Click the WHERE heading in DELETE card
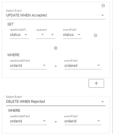The width and height of the screenshot is (113, 134). coord(14,111)
